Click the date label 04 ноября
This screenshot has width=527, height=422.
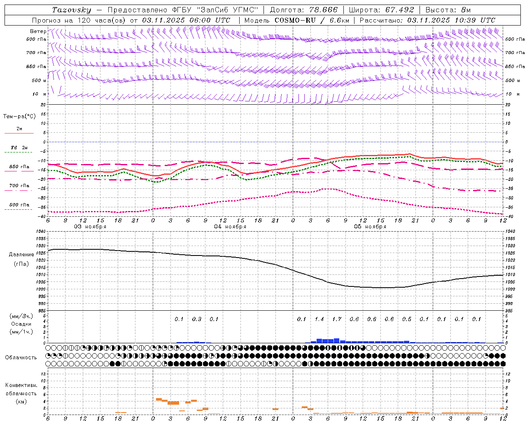click(230, 227)
